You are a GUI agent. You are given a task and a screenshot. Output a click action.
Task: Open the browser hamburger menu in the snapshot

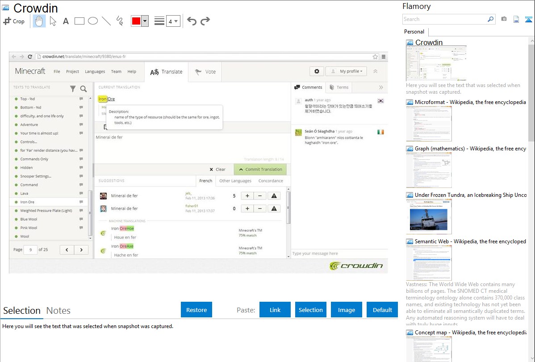click(384, 57)
